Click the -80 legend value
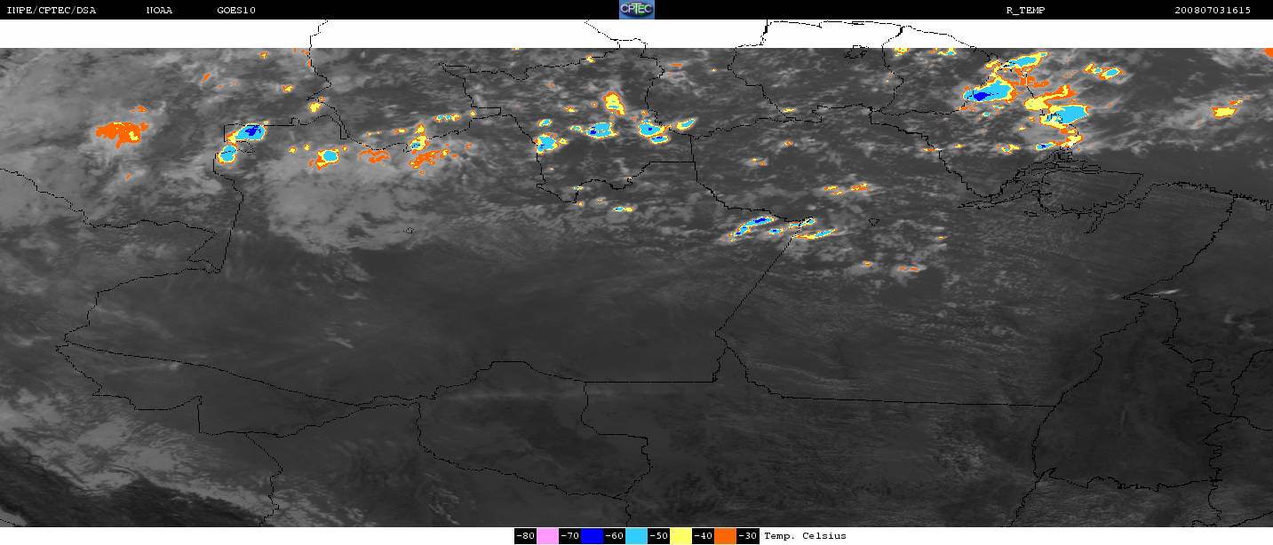The image size is (1273, 545). [525, 536]
